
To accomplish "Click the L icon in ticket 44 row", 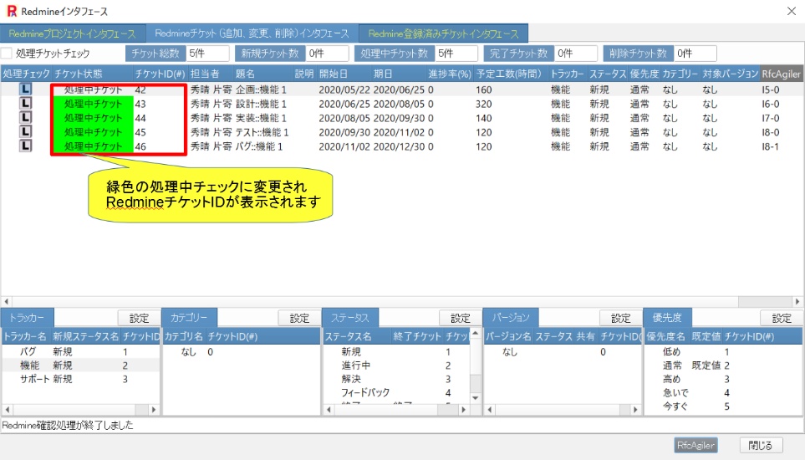I will 25,118.
